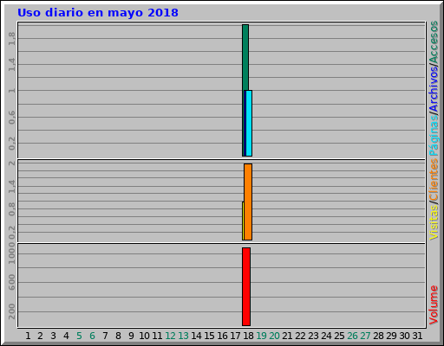
Task: Click day label 31 on the axis
Action: click(417, 336)
